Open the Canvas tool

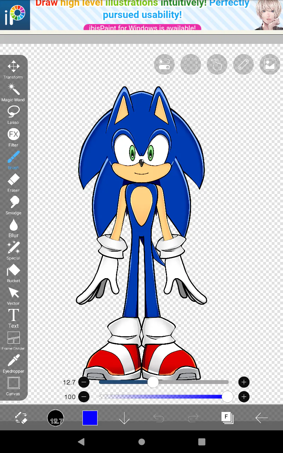13,386
